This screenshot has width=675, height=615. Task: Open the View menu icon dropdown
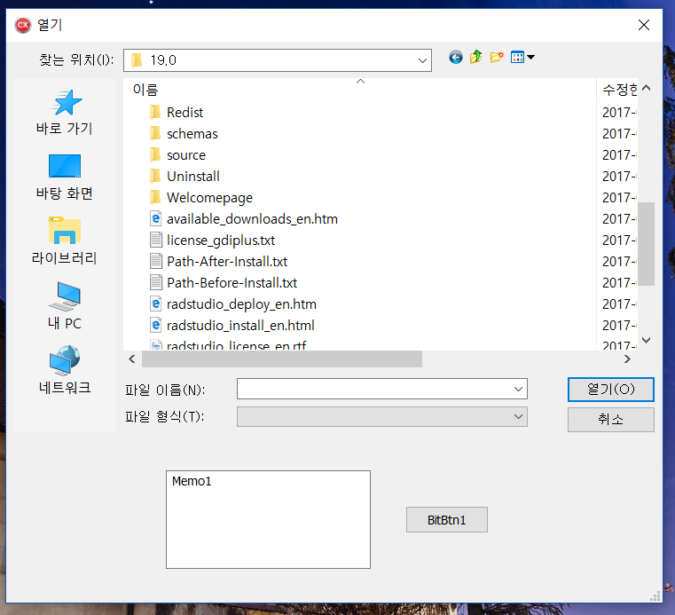[x=523, y=58]
